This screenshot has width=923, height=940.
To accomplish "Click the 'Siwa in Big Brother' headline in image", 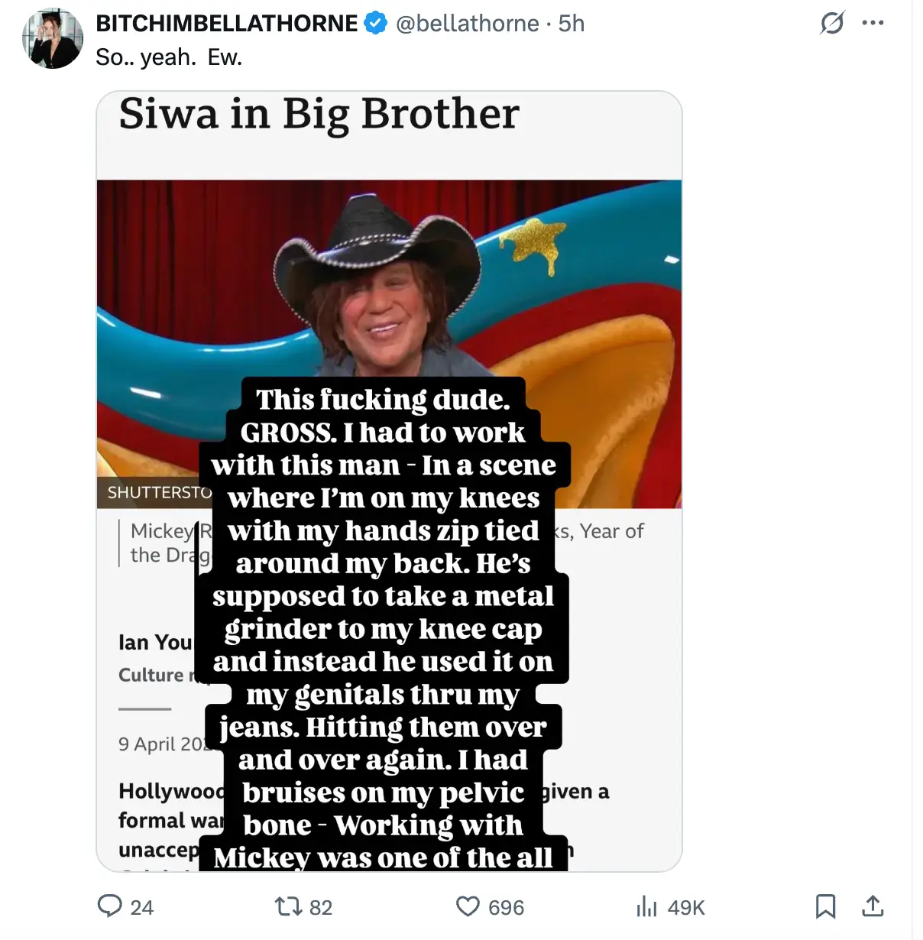I will (319, 115).
